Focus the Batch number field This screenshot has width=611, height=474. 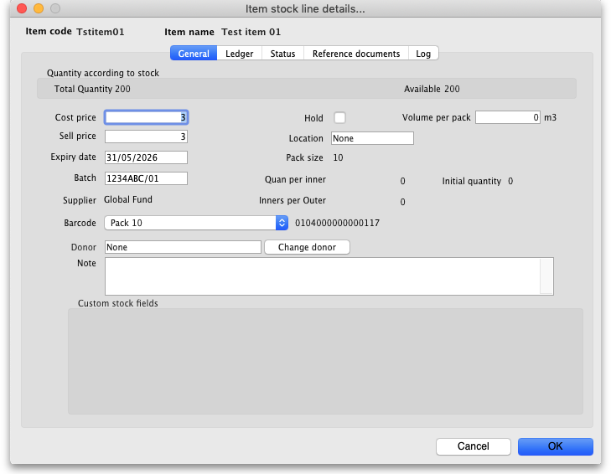[x=146, y=178]
